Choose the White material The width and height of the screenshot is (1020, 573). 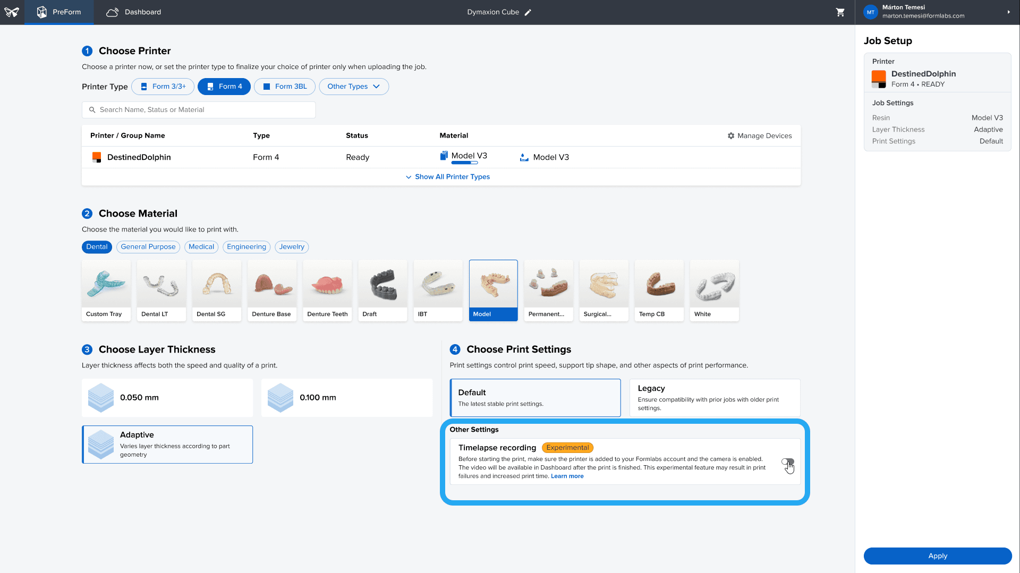click(x=714, y=290)
